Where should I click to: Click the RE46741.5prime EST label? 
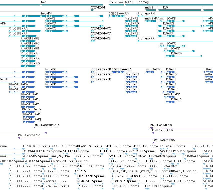point(90,181)
